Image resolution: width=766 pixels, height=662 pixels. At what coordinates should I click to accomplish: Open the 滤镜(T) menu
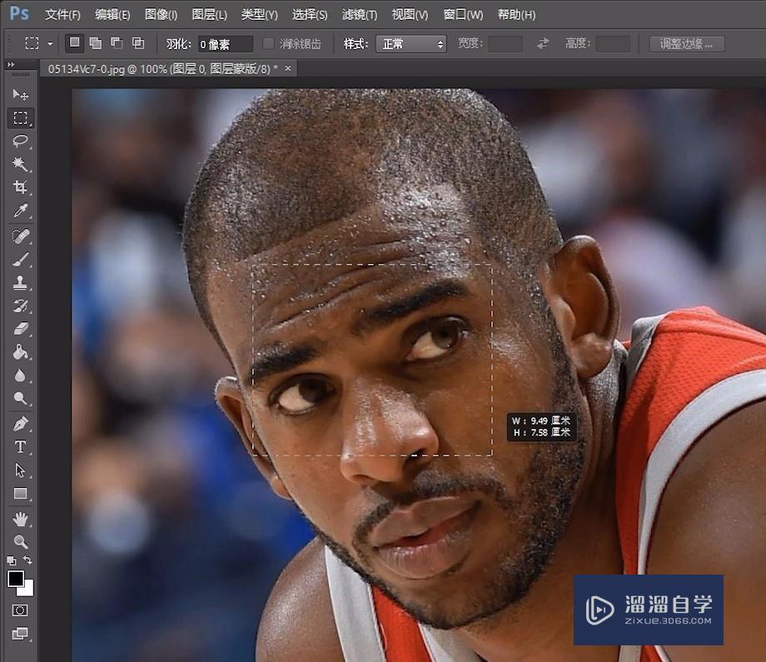tap(360, 15)
